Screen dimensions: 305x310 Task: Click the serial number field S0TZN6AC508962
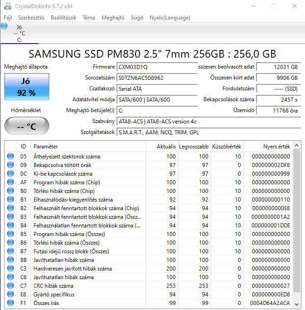click(157, 78)
